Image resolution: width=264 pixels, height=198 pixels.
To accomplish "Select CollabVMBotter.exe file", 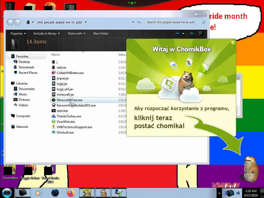I will coord(70,73).
